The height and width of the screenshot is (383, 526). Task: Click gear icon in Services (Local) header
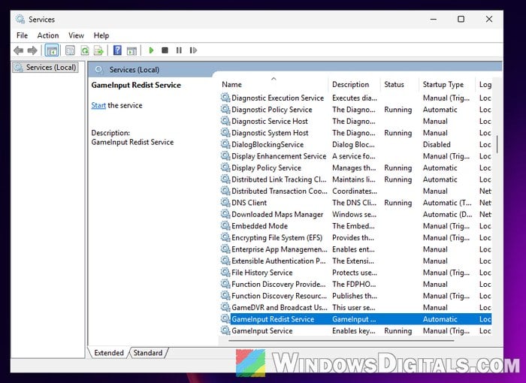[99, 70]
